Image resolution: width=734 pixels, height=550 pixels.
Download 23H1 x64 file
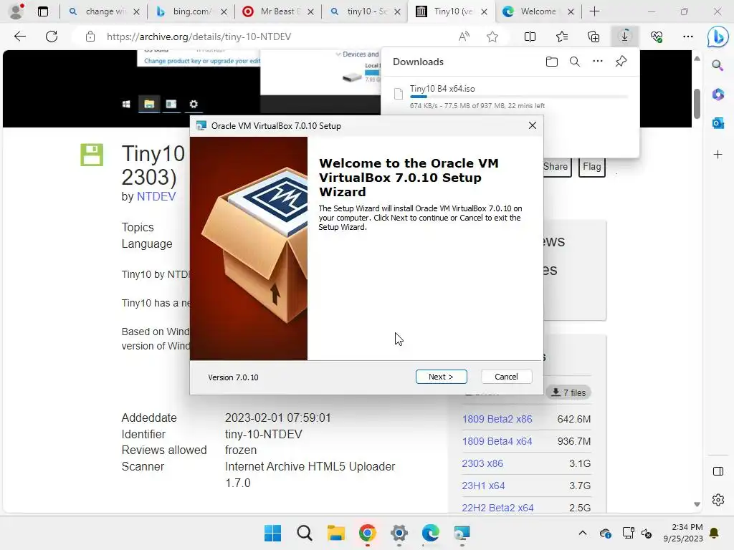click(483, 486)
